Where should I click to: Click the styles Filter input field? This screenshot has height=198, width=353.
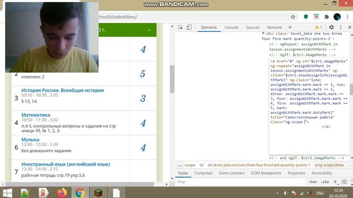pyautogui.click(x=240, y=182)
